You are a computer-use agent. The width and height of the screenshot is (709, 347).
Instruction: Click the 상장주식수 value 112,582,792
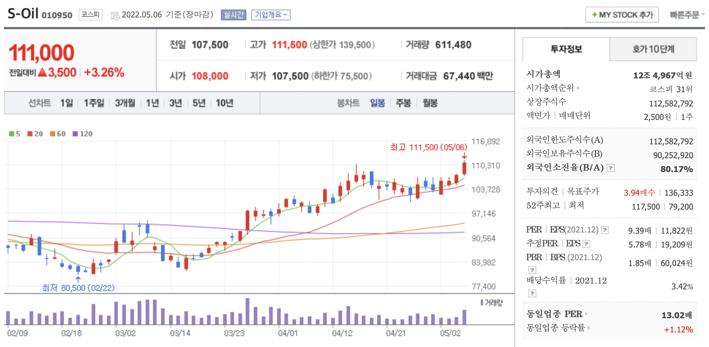(x=671, y=104)
